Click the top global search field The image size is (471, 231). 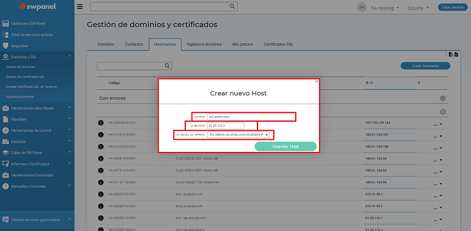click(164, 7)
